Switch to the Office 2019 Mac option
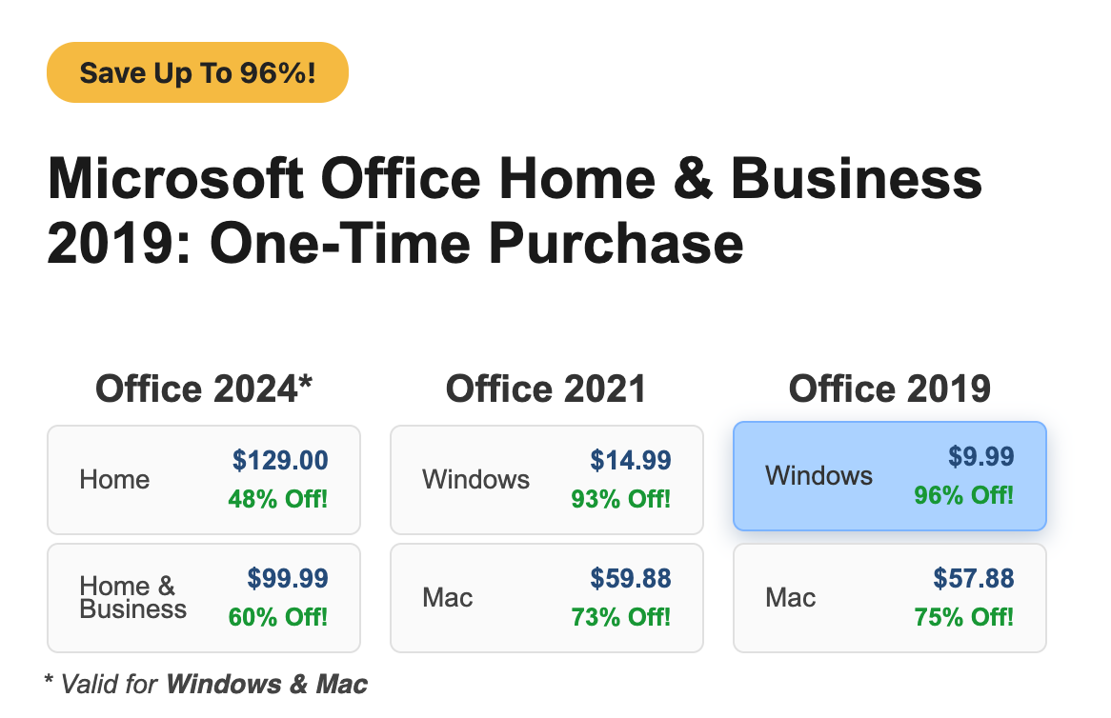1111x718 pixels. (889, 597)
